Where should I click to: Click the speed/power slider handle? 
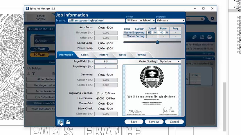pyautogui.click(x=157, y=42)
